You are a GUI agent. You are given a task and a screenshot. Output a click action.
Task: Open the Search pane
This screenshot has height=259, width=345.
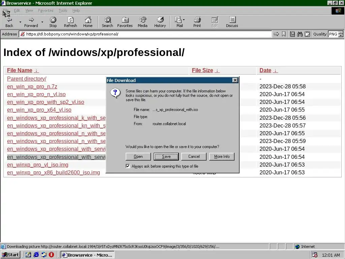pos(107,22)
